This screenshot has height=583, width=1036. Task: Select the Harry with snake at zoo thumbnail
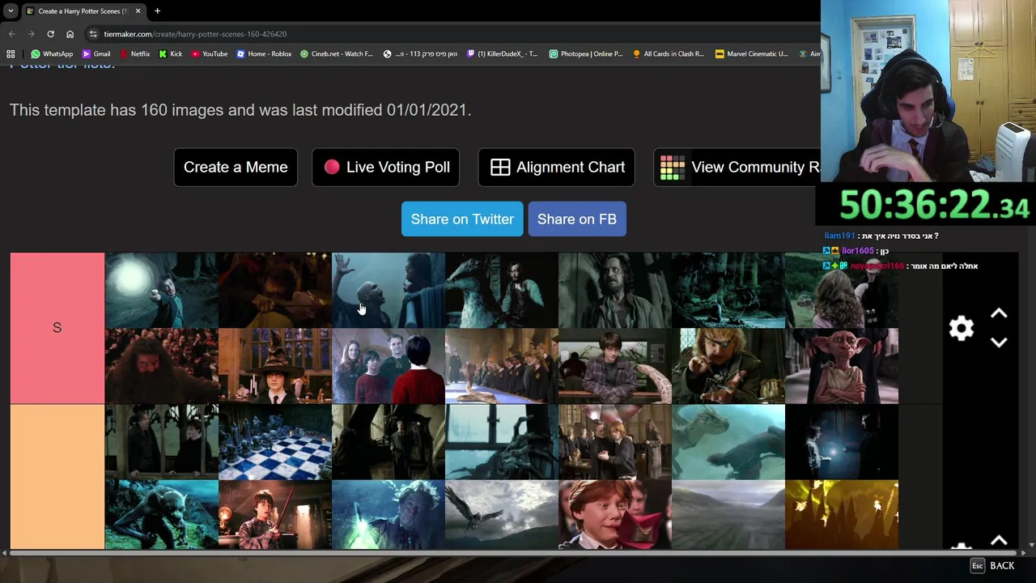click(614, 366)
